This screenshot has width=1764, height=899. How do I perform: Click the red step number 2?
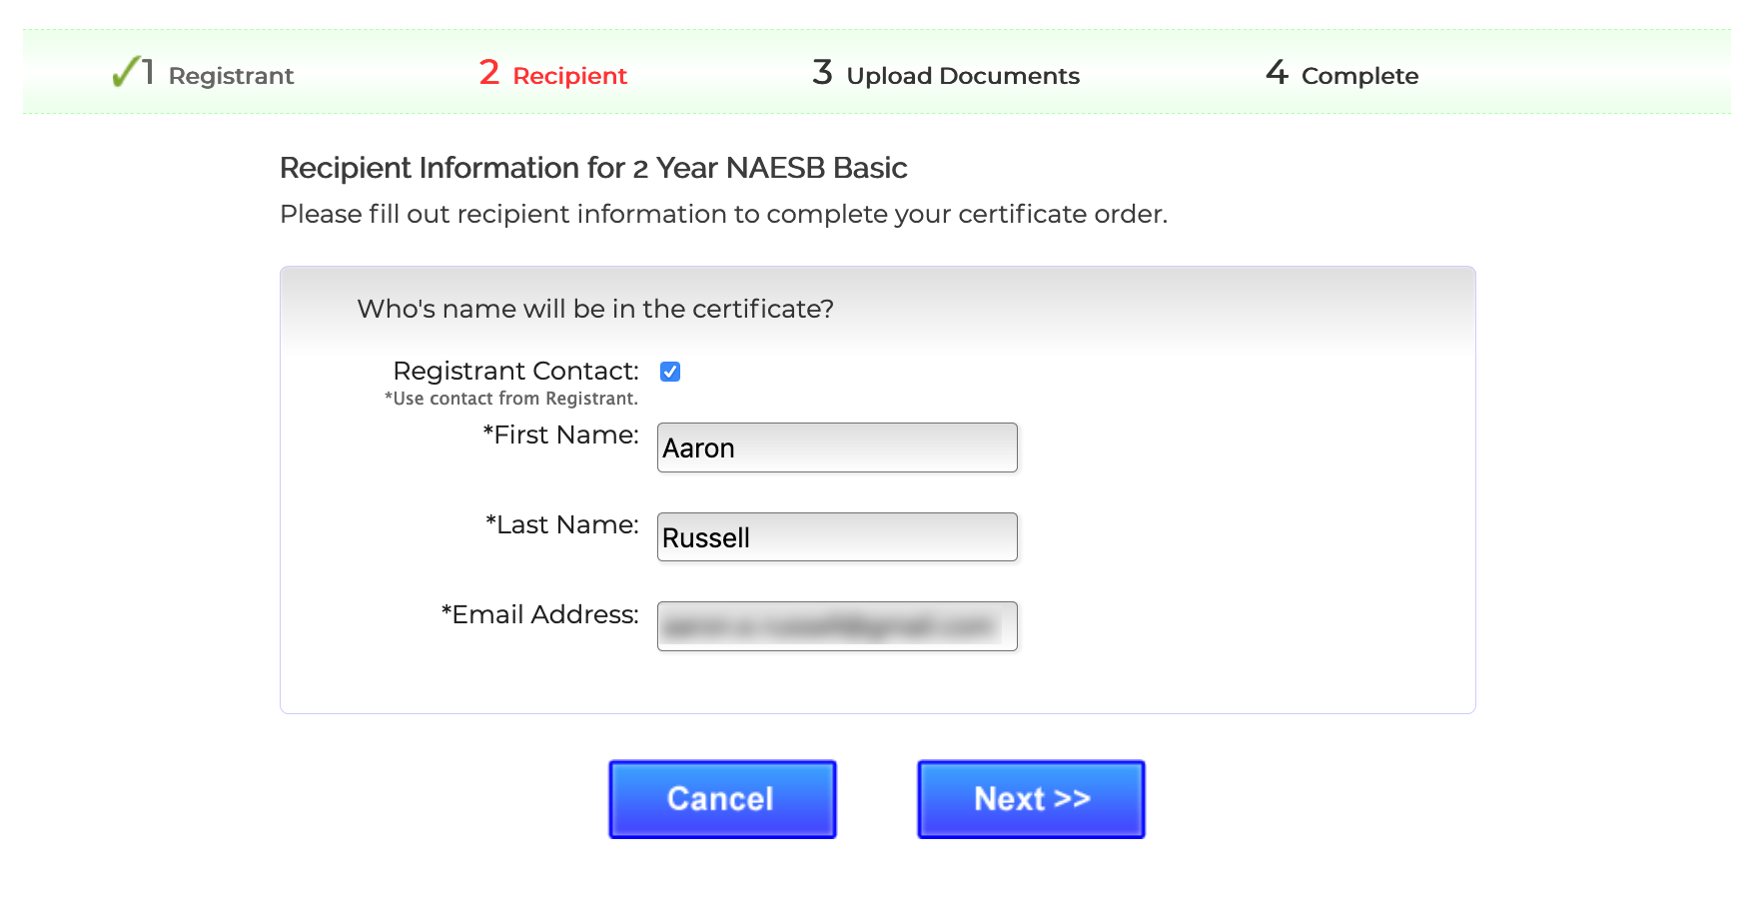(x=488, y=73)
